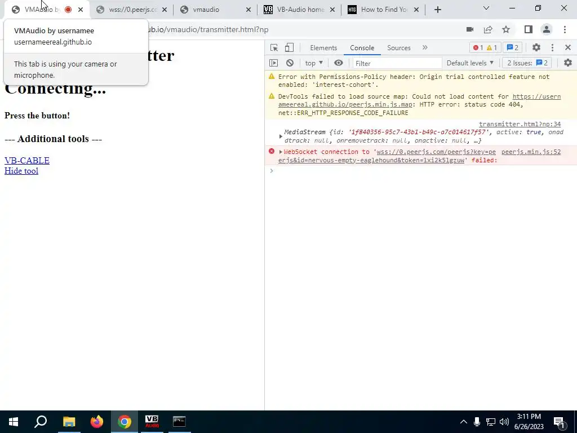Open VB Audio app from taskbar

coord(152,422)
